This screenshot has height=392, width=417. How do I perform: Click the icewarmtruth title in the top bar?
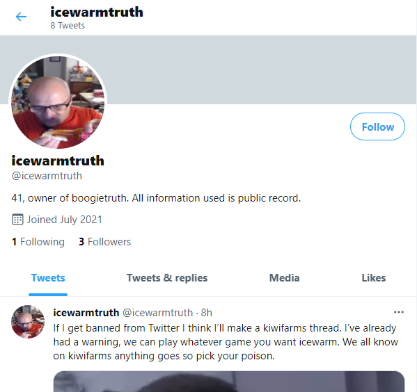click(97, 12)
